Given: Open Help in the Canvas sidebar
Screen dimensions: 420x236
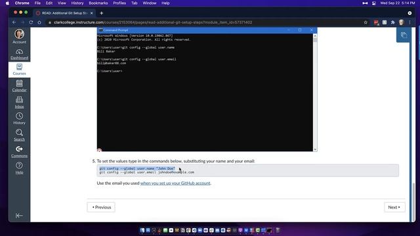Looking at the screenshot, I should tap(19, 168).
